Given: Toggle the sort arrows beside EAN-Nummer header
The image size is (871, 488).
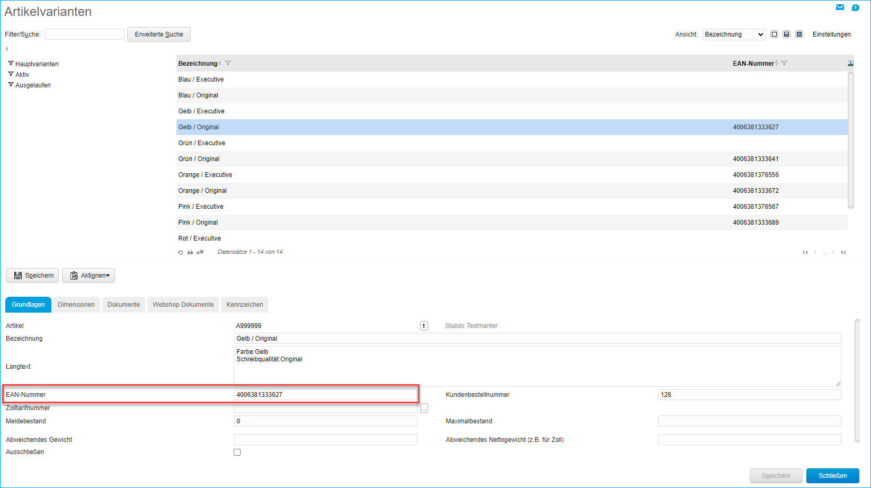Looking at the screenshot, I should pyautogui.click(x=777, y=63).
